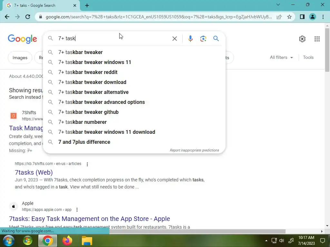The image size is (330, 247).
Task: Open the pen workspace tray icon
Action: pyautogui.click(x=291, y=241)
